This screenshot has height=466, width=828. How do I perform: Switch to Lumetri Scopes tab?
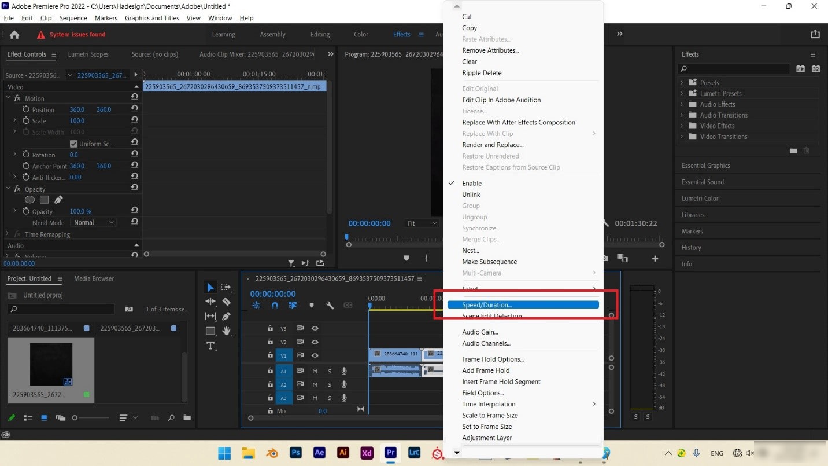[88, 54]
